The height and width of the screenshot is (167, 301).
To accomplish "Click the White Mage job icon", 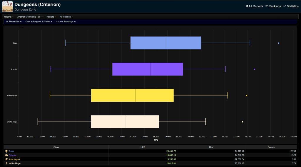I will [x=6, y=163].
